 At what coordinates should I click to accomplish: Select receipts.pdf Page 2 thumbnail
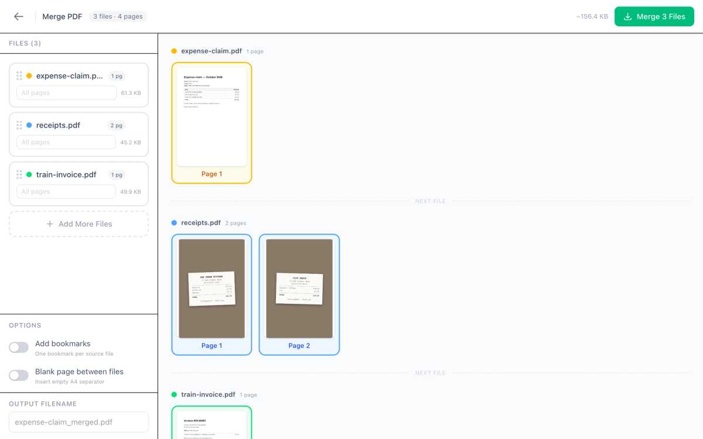click(299, 294)
